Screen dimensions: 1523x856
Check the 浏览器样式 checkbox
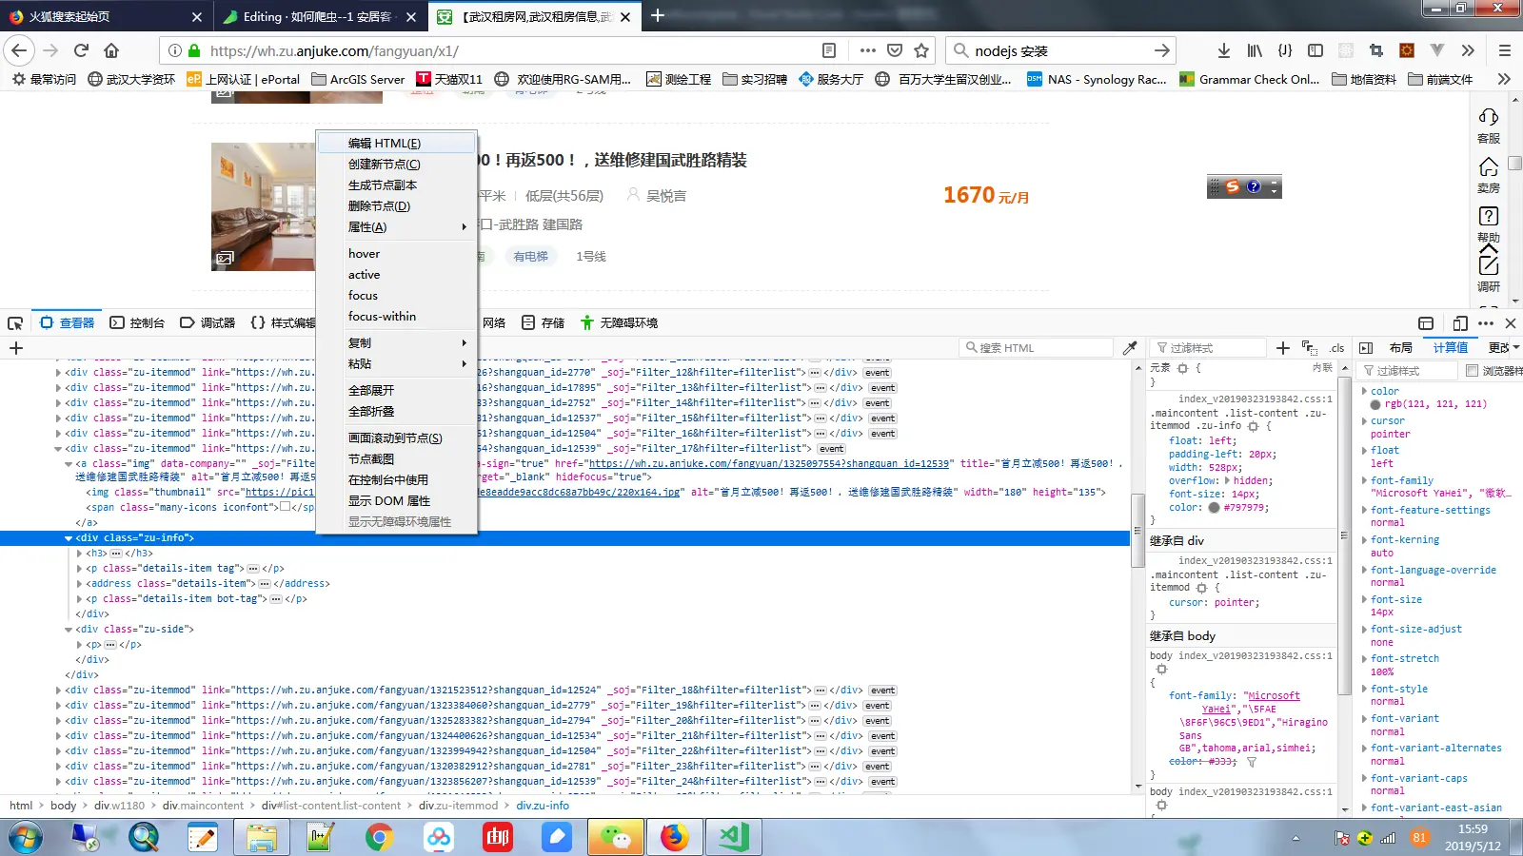click(1472, 371)
